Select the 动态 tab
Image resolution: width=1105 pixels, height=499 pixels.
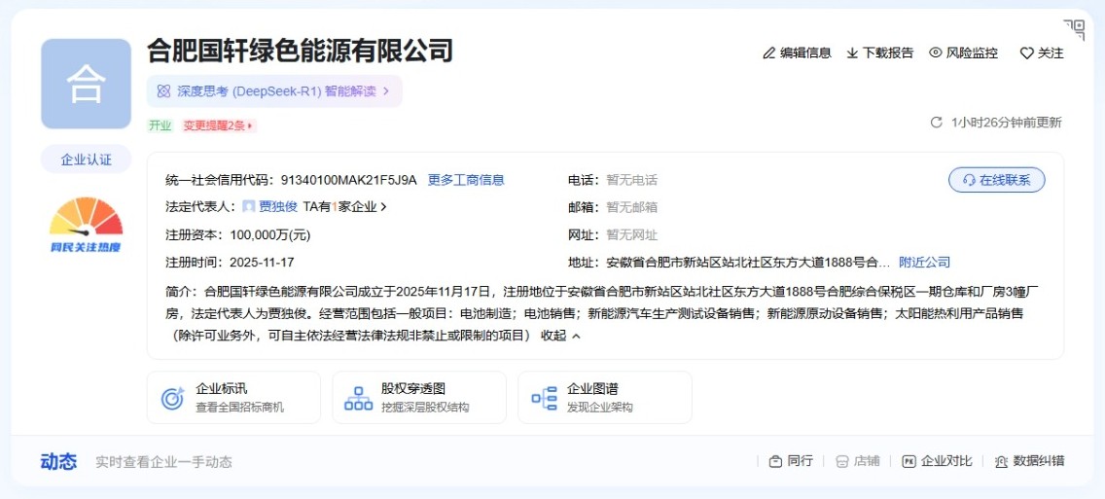point(58,461)
